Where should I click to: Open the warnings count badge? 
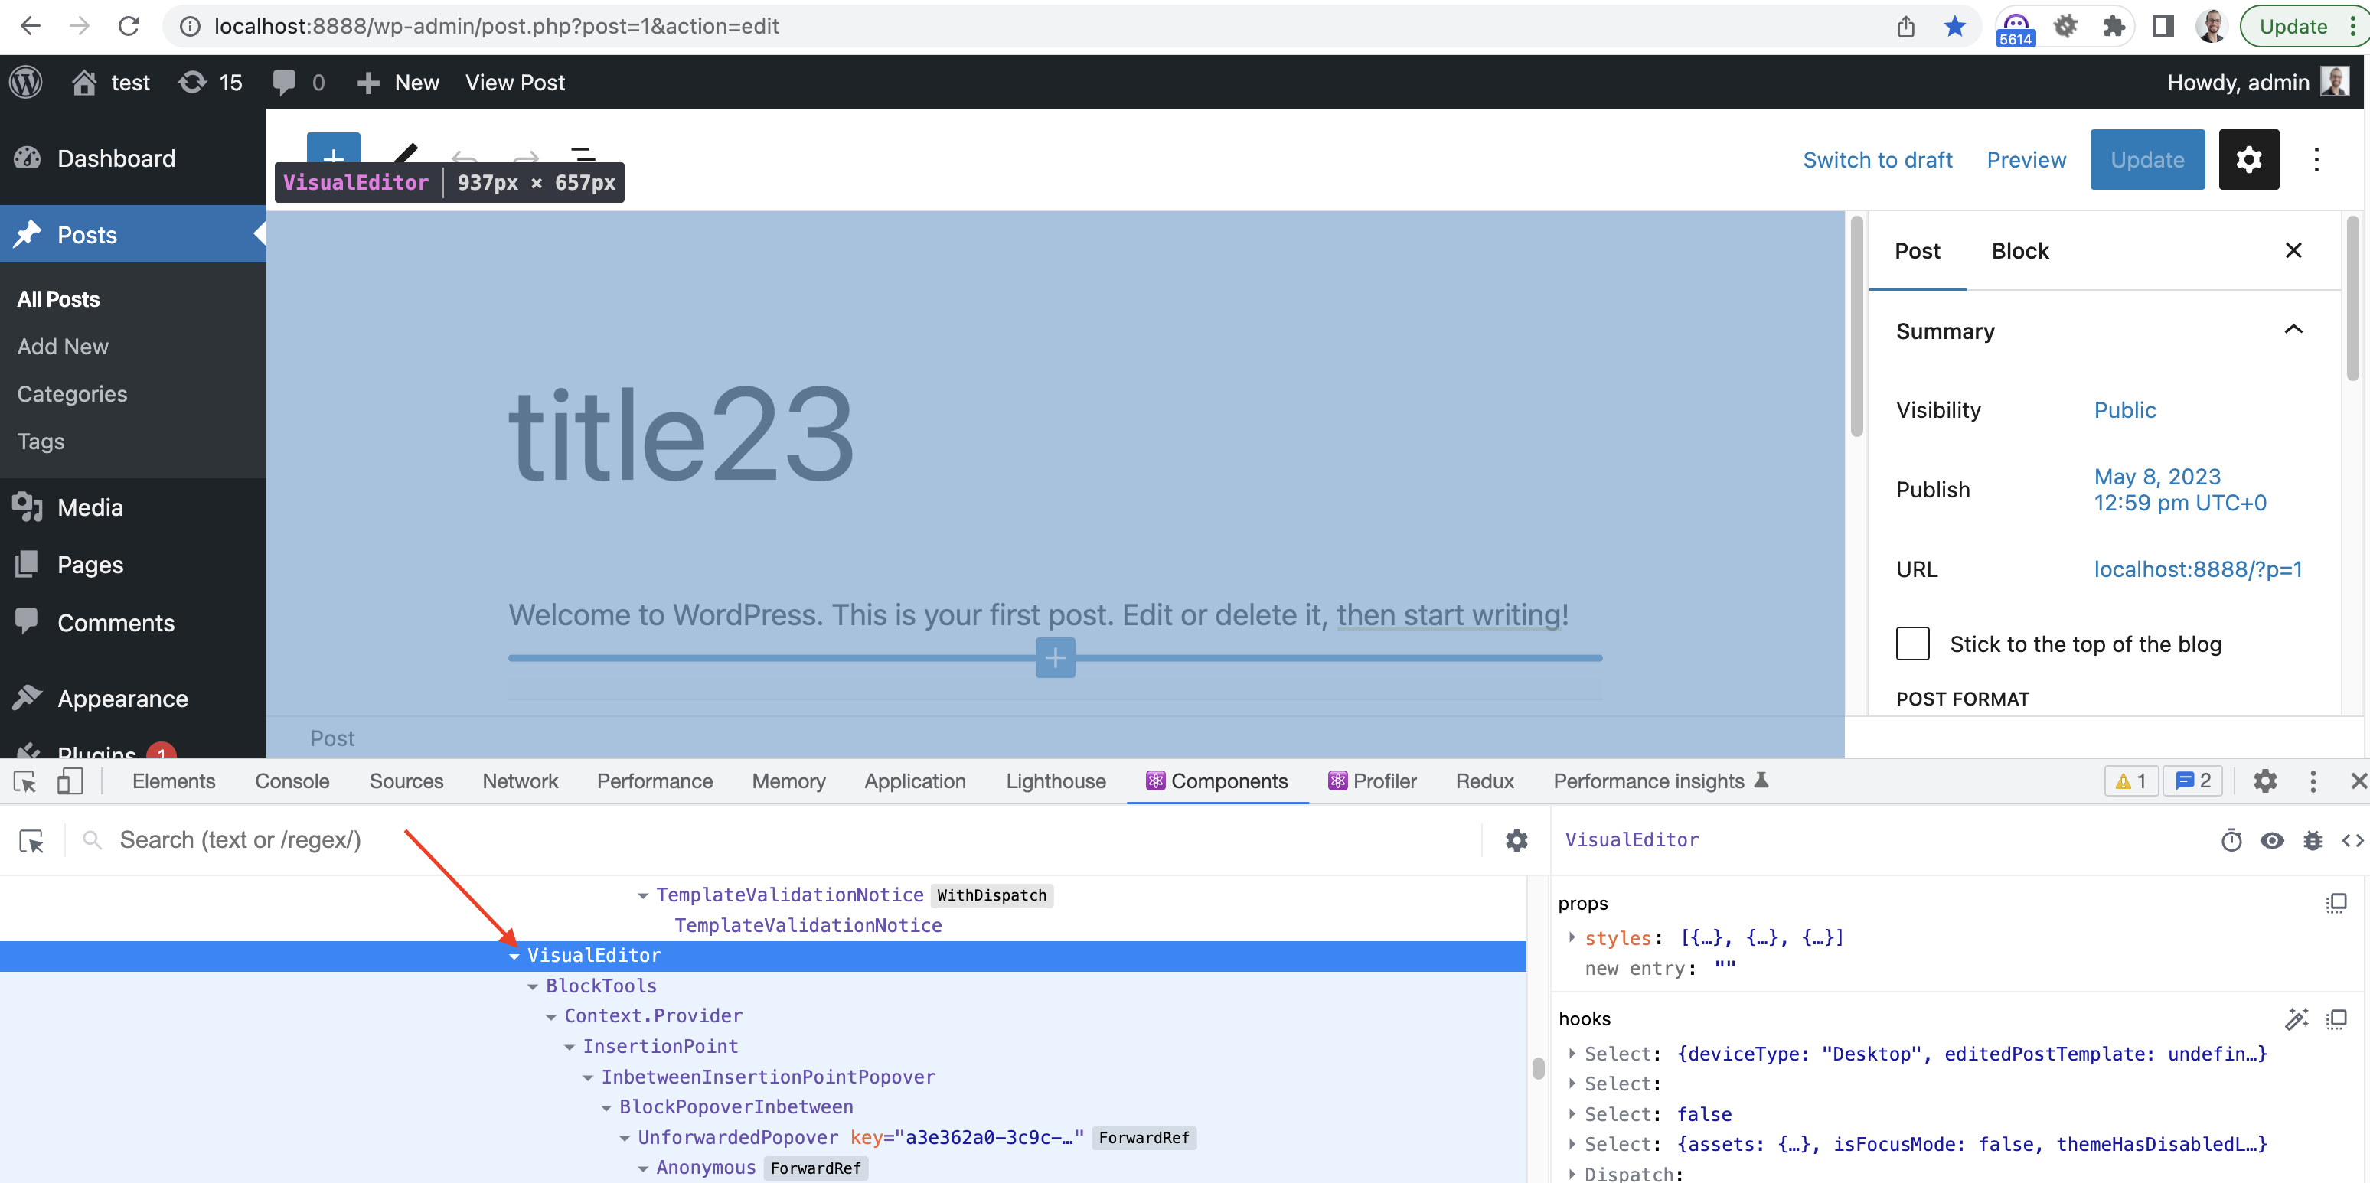(x=2130, y=781)
